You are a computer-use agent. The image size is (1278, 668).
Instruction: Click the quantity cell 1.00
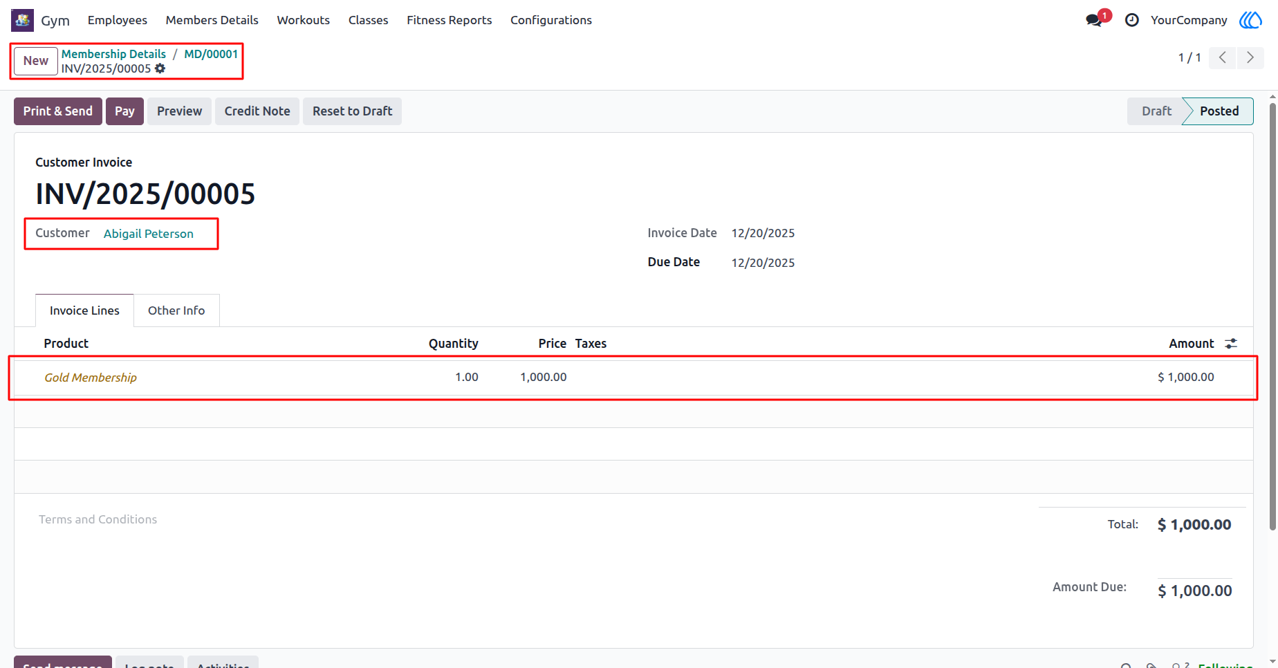point(467,377)
